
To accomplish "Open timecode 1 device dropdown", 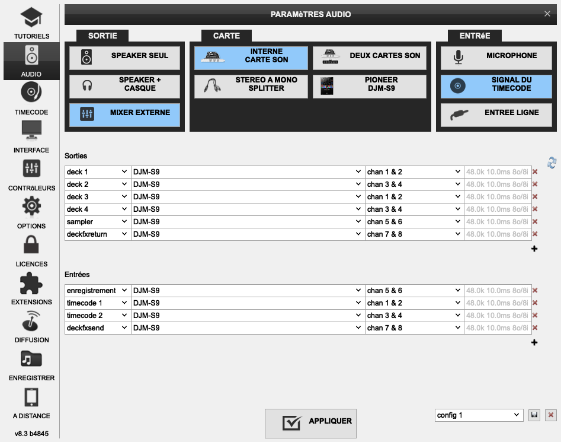I will click(x=248, y=303).
